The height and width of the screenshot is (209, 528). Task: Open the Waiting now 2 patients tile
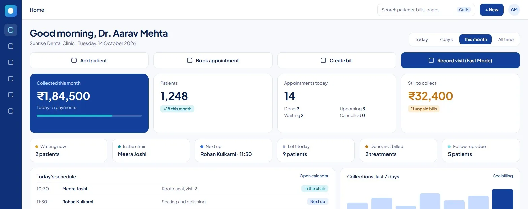coord(68,150)
